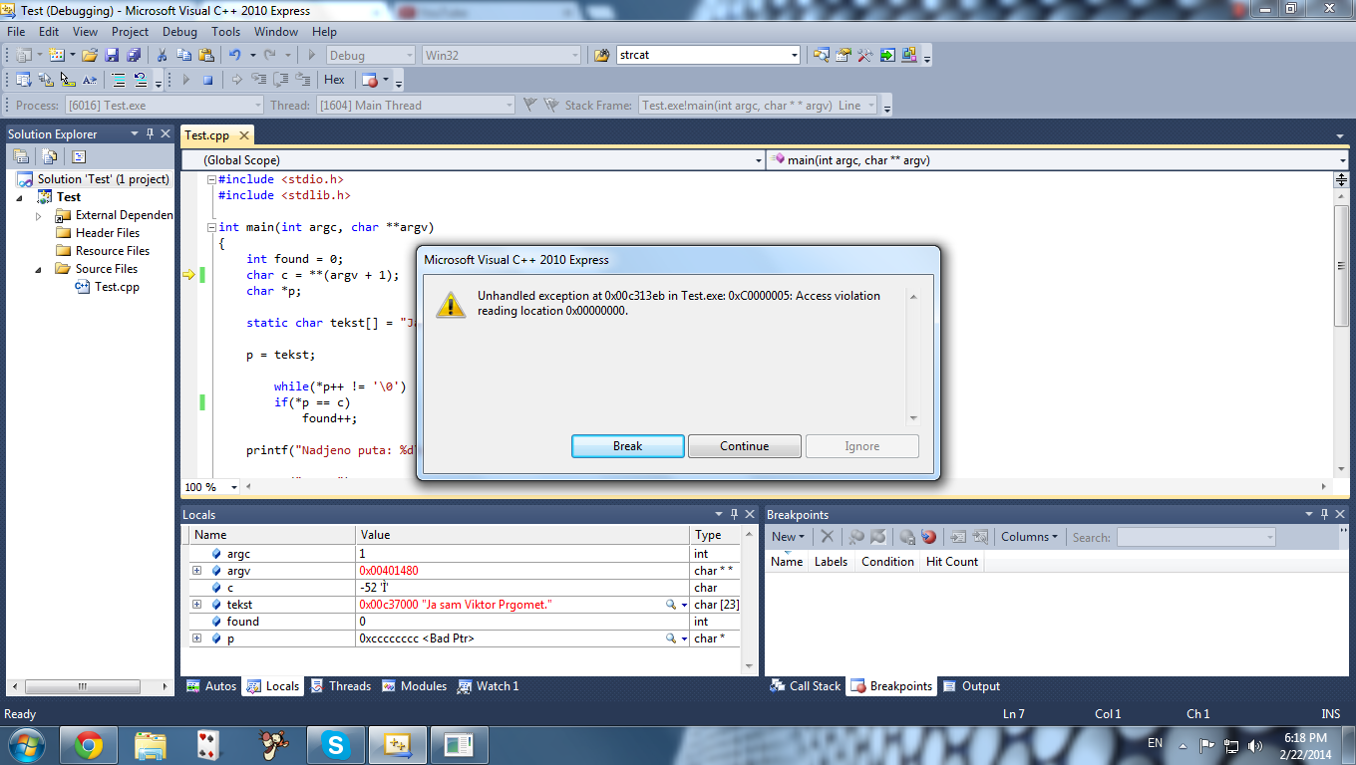1356x765 pixels.
Task: Switch to the Autos tab
Action: coord(211,686)
